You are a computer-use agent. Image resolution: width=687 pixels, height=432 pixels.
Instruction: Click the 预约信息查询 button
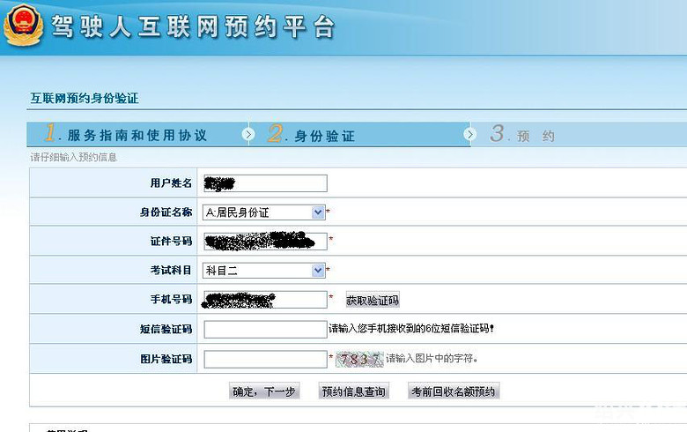point(353,391)
